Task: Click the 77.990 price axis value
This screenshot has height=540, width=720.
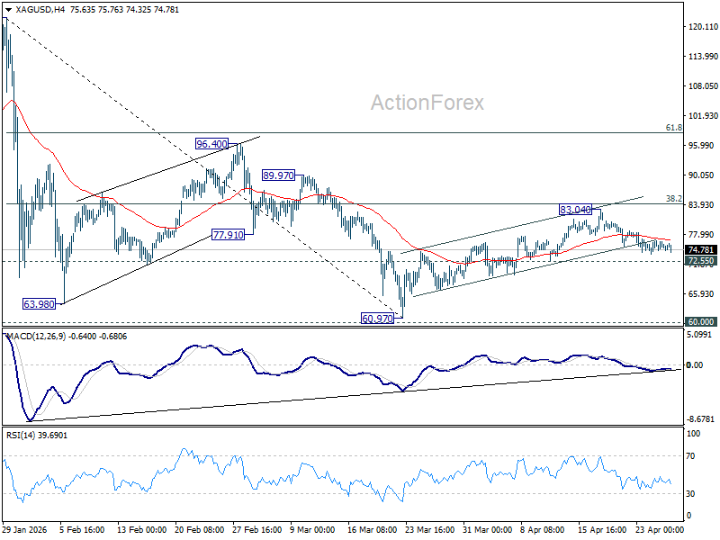Action: (703, 235)
